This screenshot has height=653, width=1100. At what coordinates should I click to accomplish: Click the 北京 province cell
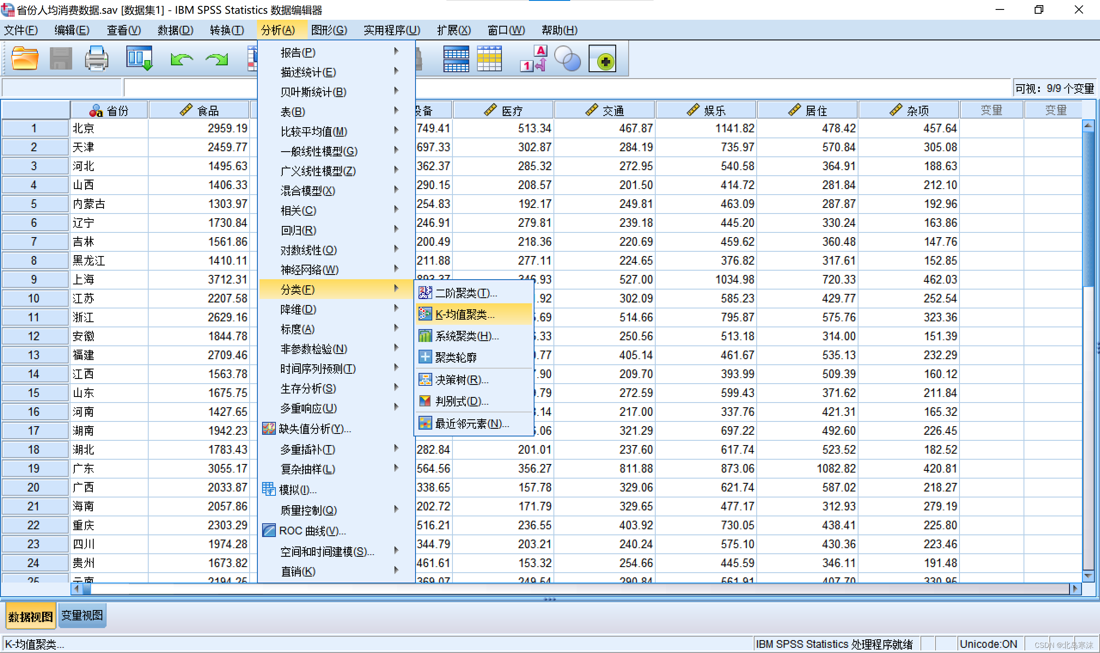point(109,128)
